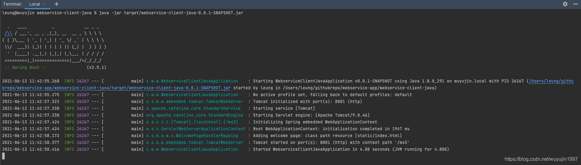Click timestamp 2021-06-13 11:42:58.173
Screen dimensions: 581x165
(31, 136)
